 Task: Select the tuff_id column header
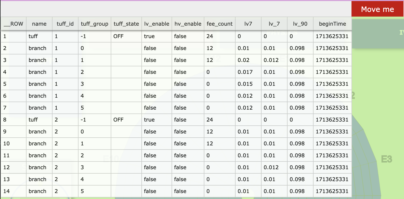point(65,24)
